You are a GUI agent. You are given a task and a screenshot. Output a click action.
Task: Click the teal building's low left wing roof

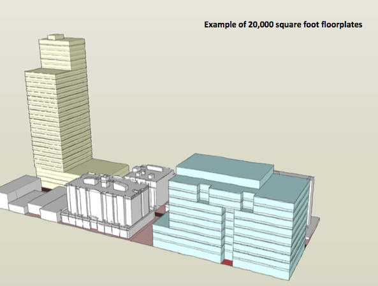tap(161, 221)
